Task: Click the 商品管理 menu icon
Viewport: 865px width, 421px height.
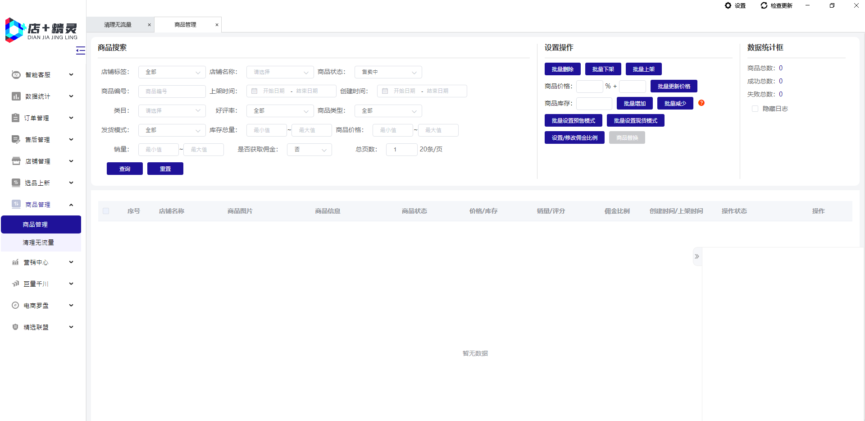Action: pos(16,204)
